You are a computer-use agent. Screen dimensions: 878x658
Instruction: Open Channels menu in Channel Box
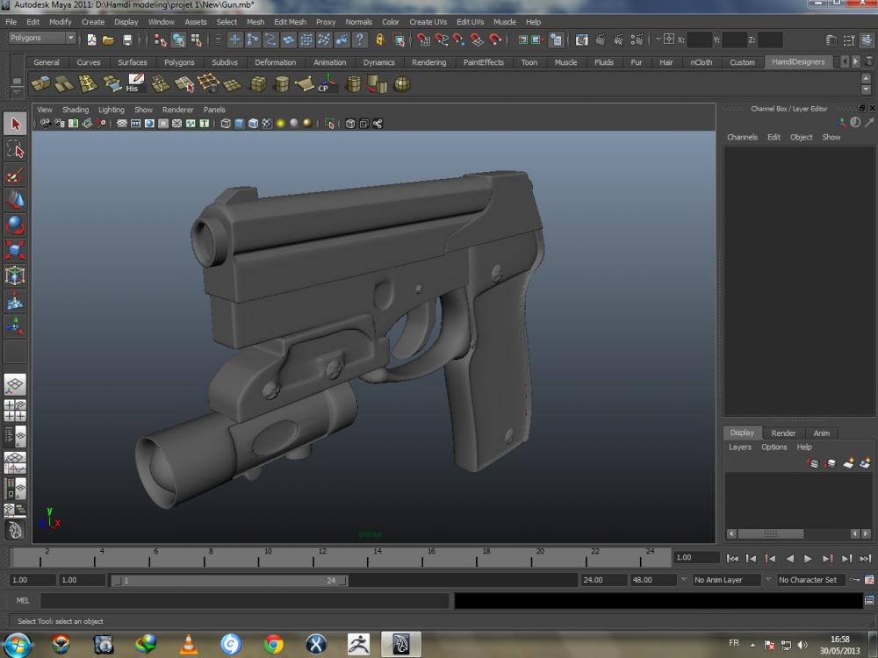click(x=742, y=137)
